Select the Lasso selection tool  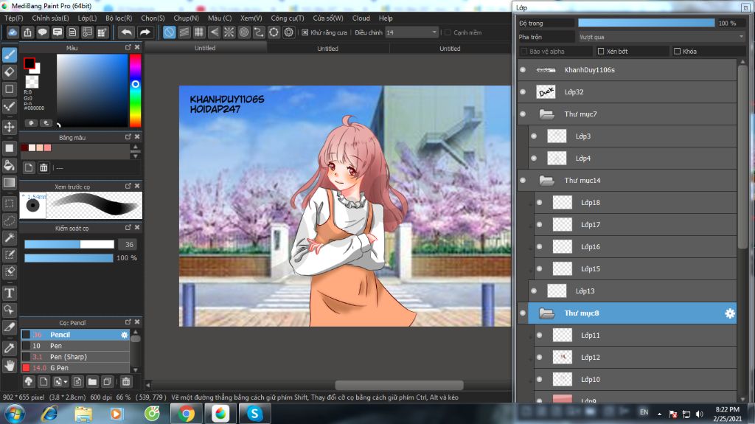click(x=9, y=220)
